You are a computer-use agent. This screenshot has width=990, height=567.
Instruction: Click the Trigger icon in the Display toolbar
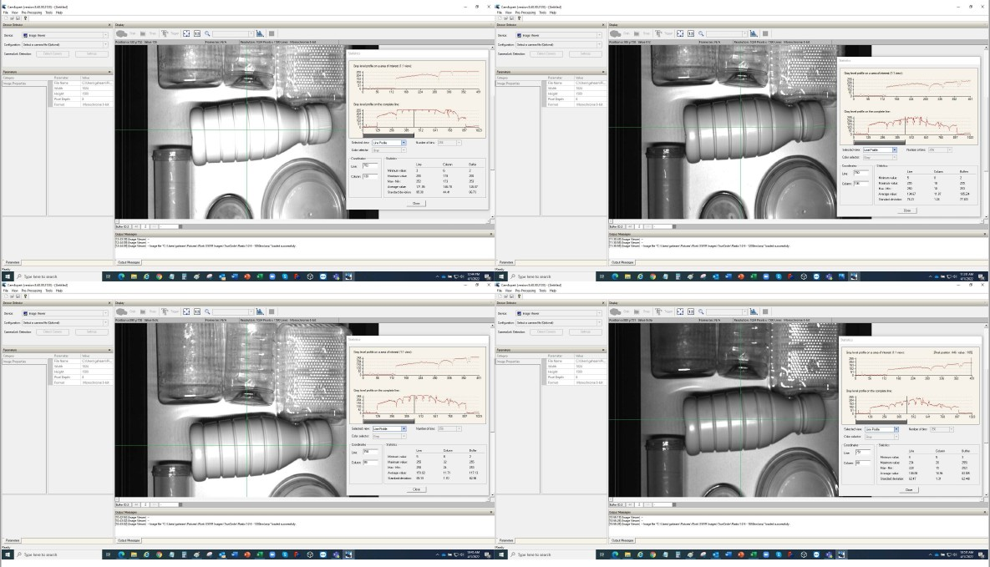165,34
